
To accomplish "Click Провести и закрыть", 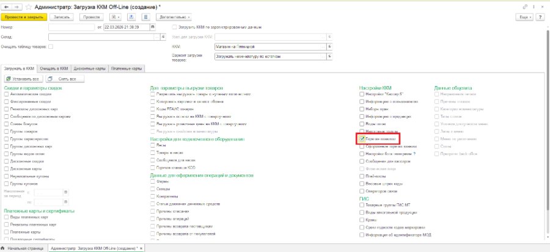I will tap(24, 17).
